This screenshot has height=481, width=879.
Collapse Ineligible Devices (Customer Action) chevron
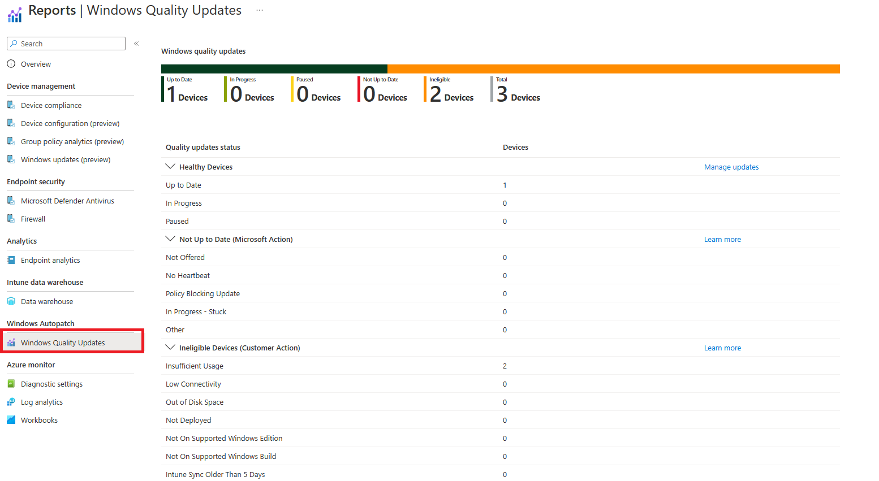pyautogui.click(x=170, y=348)
